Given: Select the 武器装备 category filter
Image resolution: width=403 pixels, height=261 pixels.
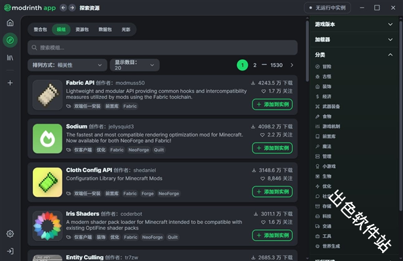Looking at the screenshot, I should point(328,106).
